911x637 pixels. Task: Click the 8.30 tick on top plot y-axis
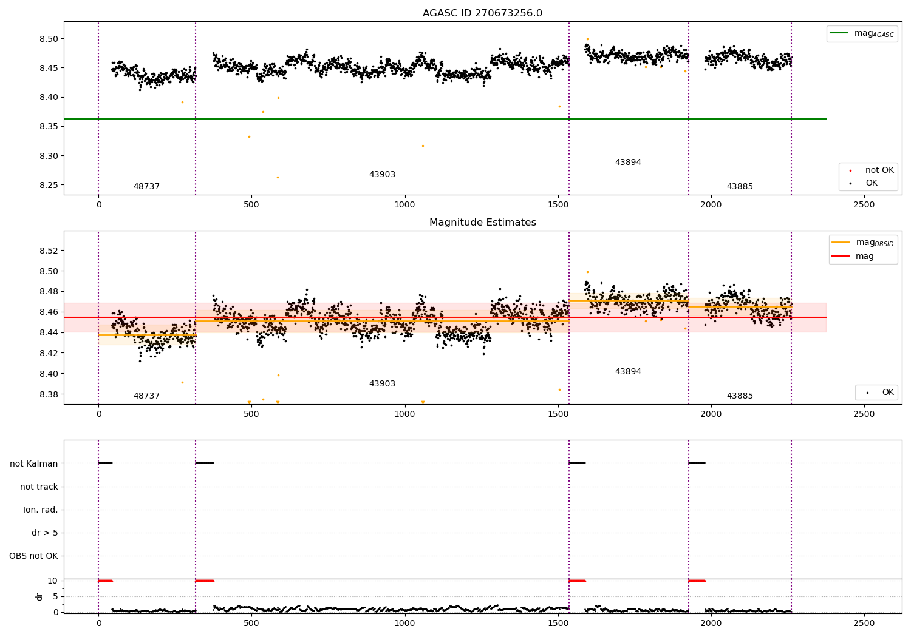pyautogui.click(x=49, y=156)
